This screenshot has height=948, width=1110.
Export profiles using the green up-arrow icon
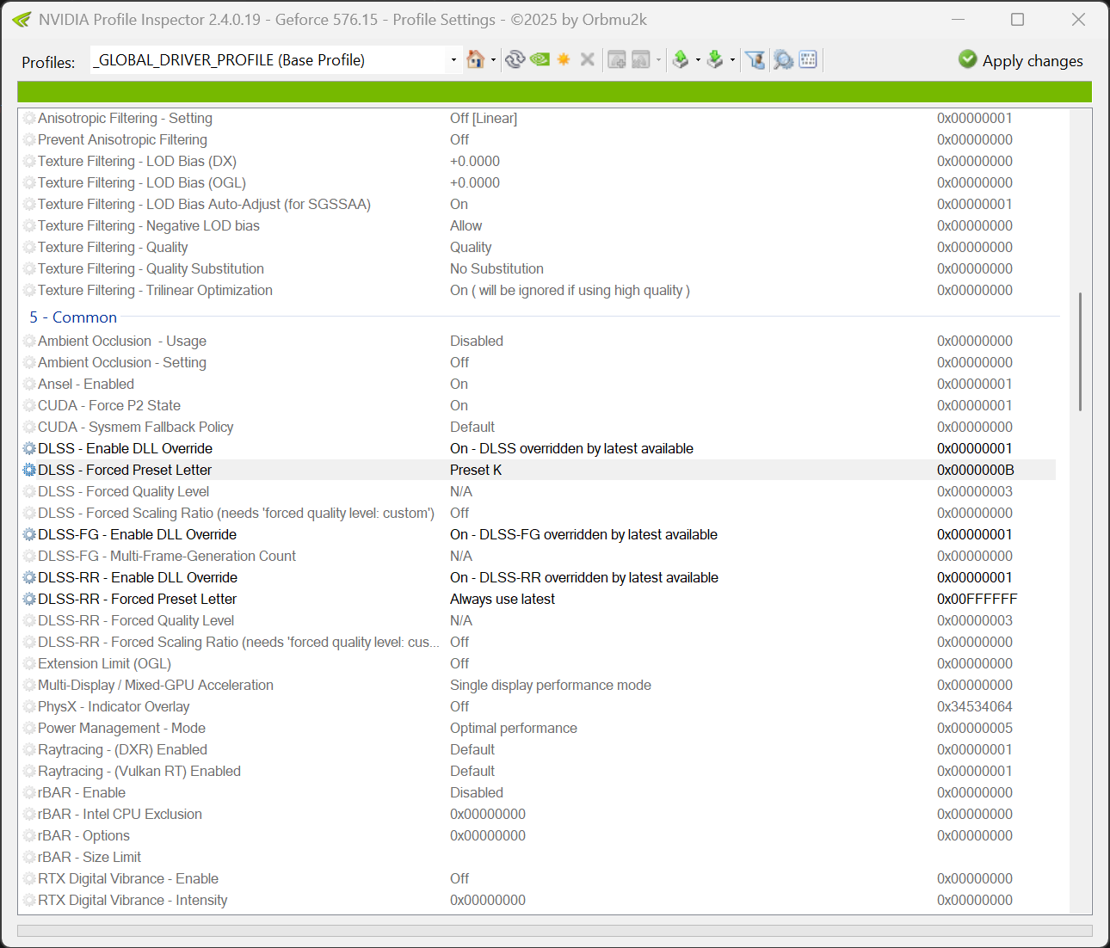point(681,59)
